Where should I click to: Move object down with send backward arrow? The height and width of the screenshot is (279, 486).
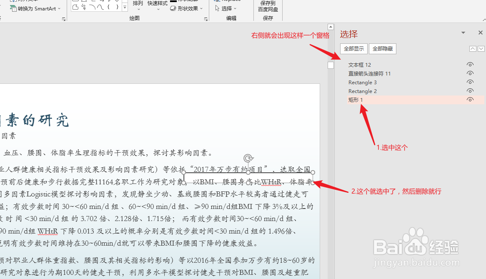click(x=481, y=49)
